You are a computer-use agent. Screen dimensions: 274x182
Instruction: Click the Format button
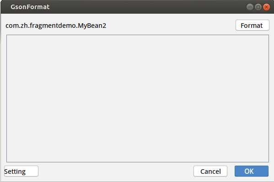click(253, 26)
